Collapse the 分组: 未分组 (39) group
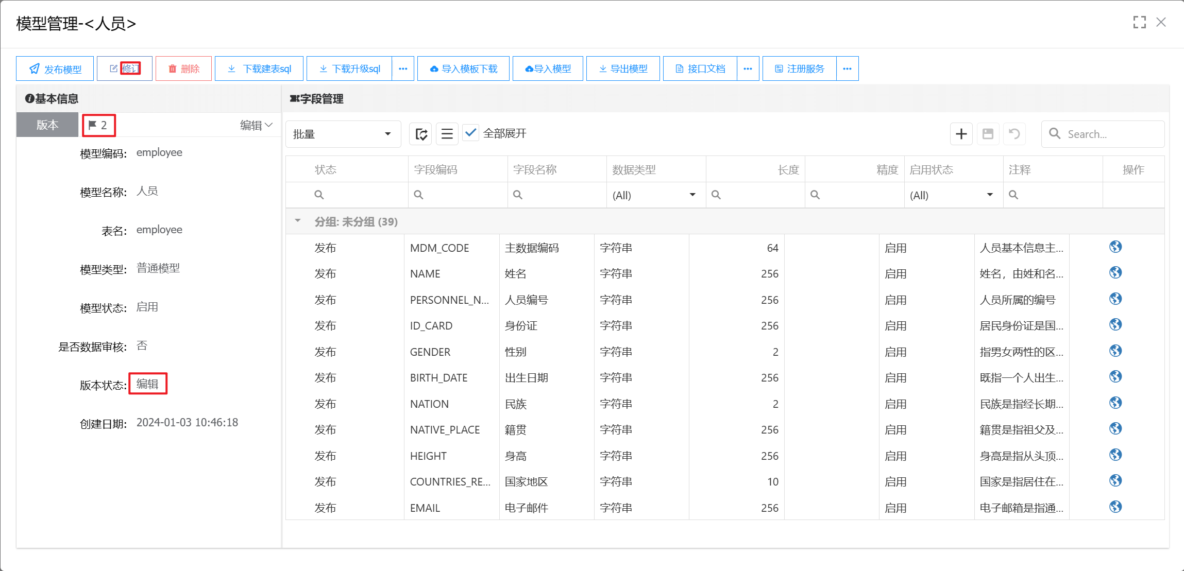Viewport: 1184px width, 571px height. (x=298, y=221)
